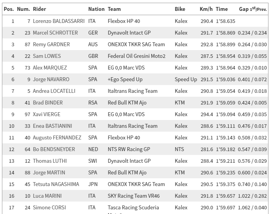This screenshot has width=272, height=214.
Task: Click the Nation column header
Action: coord(96,9)
